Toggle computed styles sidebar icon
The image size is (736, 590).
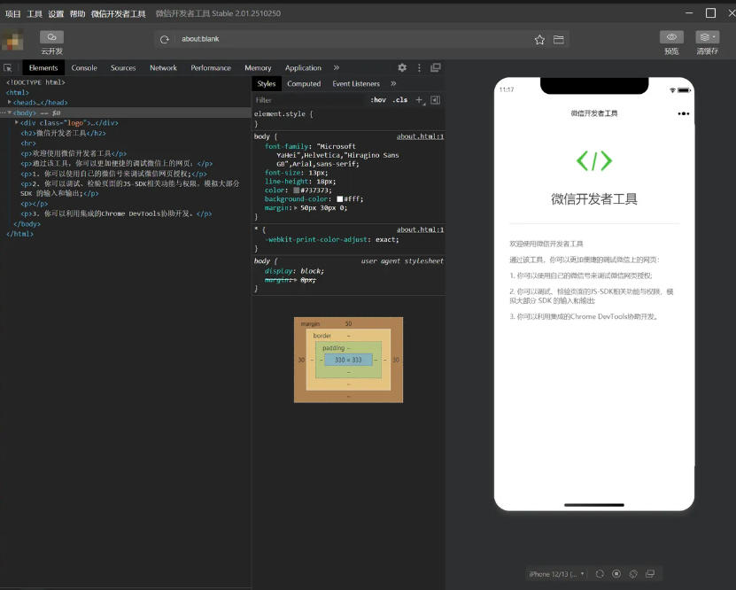[436, 100]
